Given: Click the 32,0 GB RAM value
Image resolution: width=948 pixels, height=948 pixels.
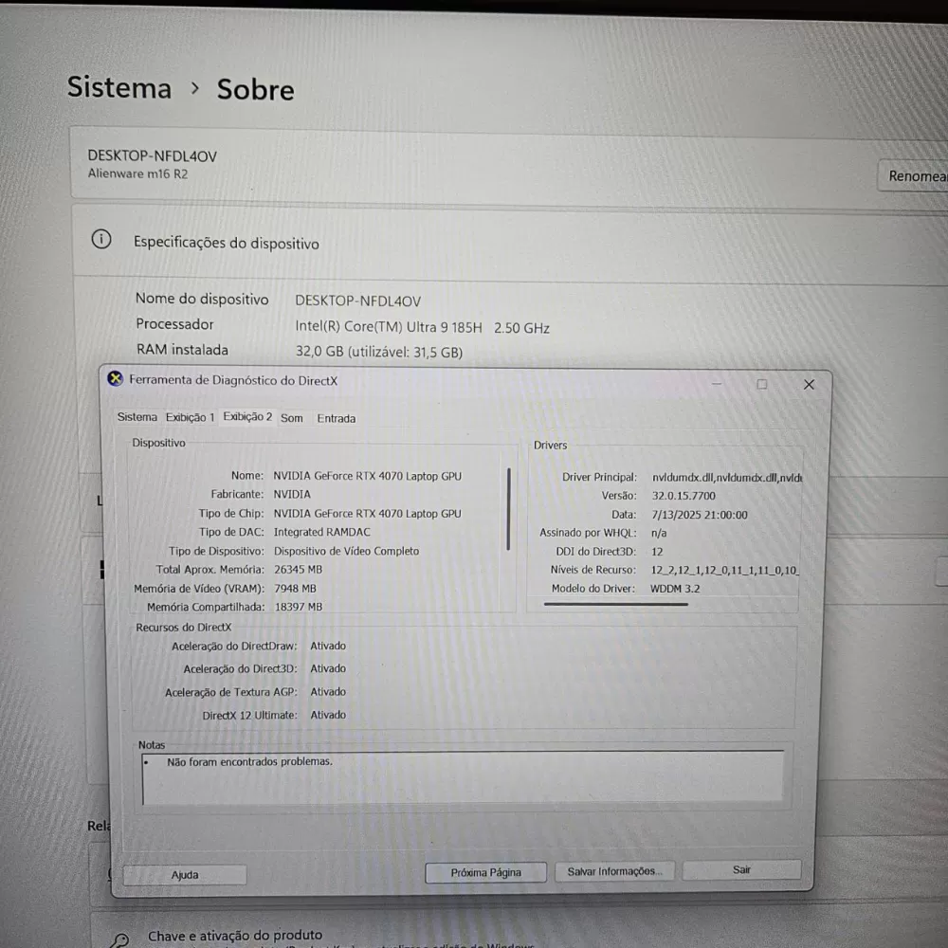Looking at the screenshot, I should (379, 352).
